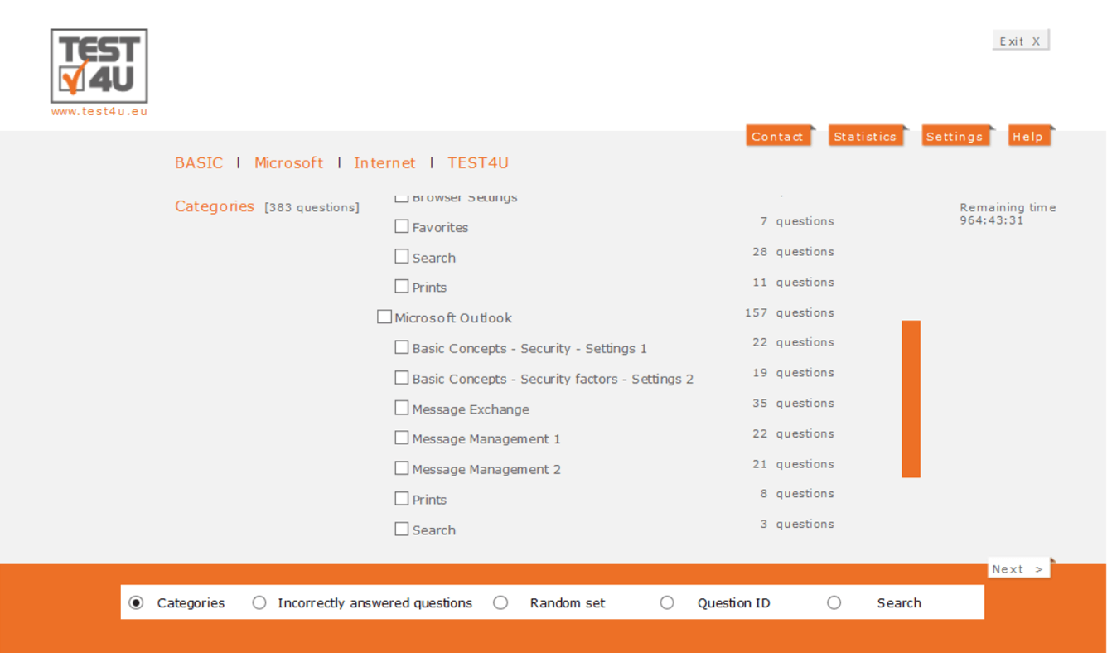
Task: Click the TEST4U logo
Action: (99, 66)
